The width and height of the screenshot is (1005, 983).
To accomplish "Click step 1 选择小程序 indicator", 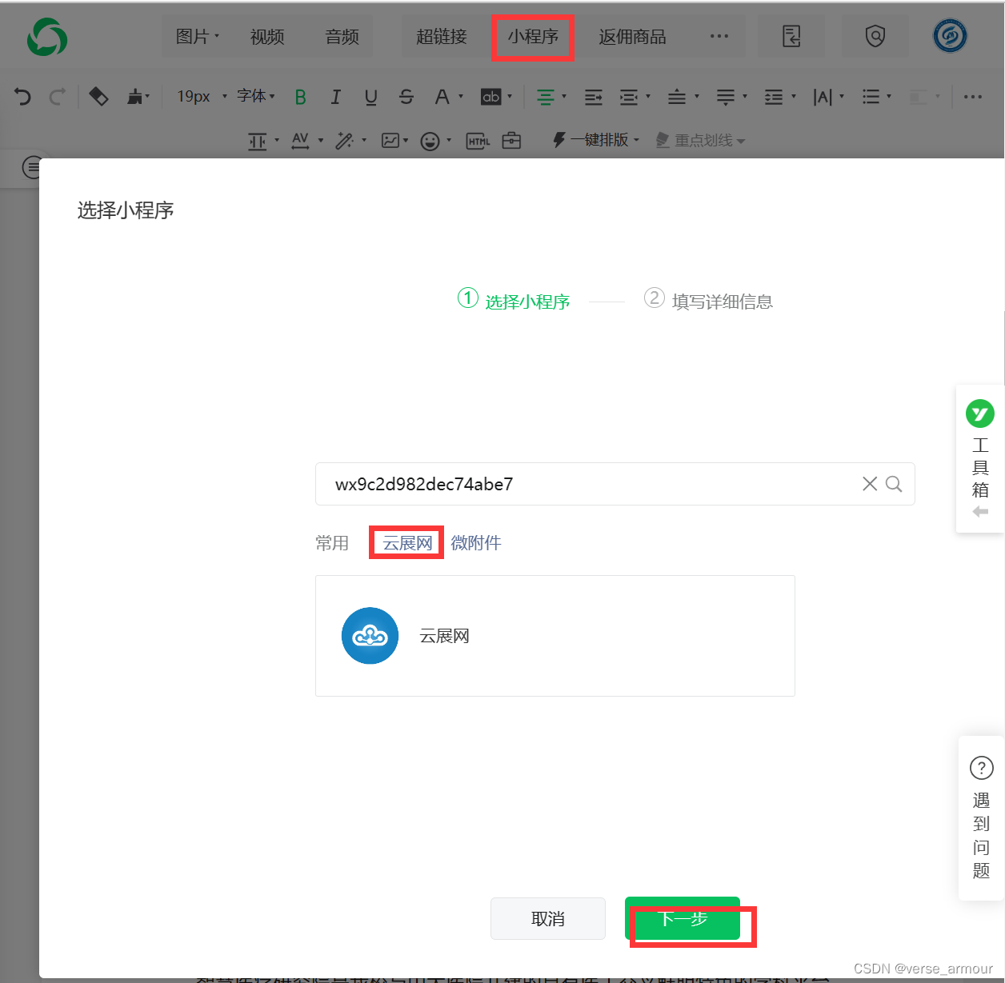I will coord(514,301).
